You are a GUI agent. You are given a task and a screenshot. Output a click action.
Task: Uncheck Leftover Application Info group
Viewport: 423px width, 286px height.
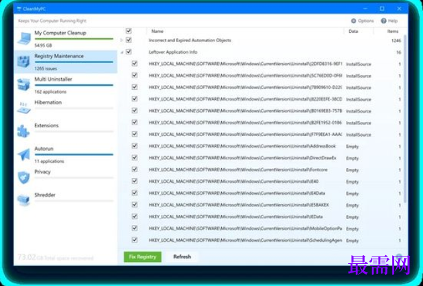tap(129, 52)
